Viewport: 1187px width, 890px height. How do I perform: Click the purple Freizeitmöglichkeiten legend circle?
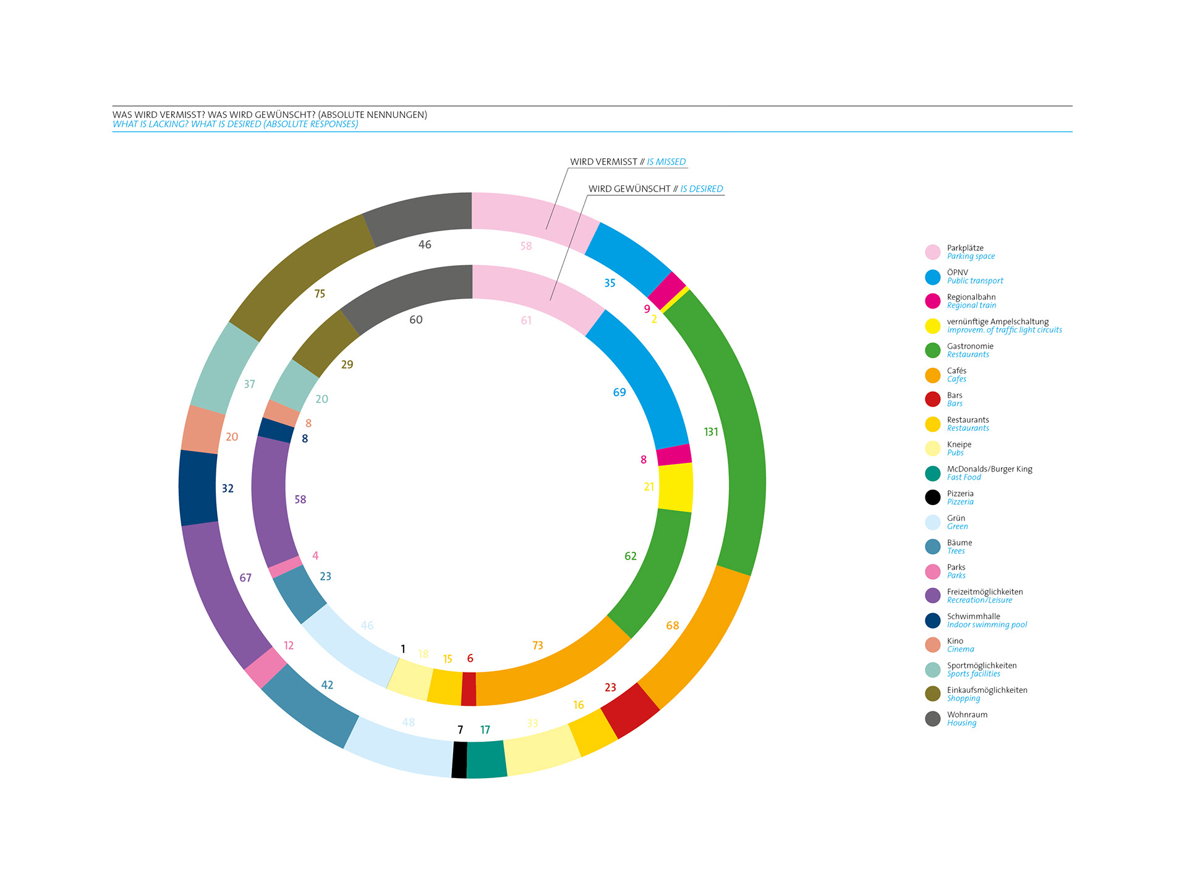tap(932, 596)
